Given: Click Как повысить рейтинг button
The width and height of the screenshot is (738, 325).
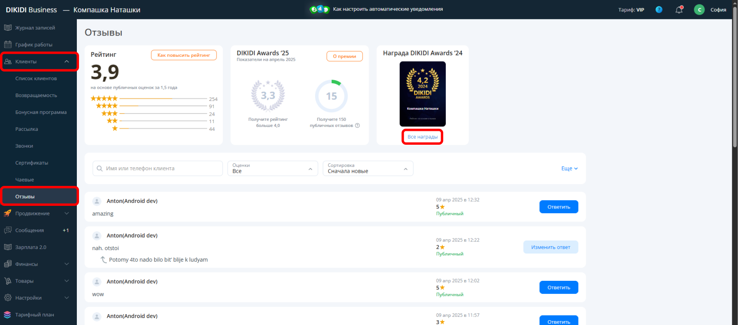Looking at the screenshot, I should [184, 55].
